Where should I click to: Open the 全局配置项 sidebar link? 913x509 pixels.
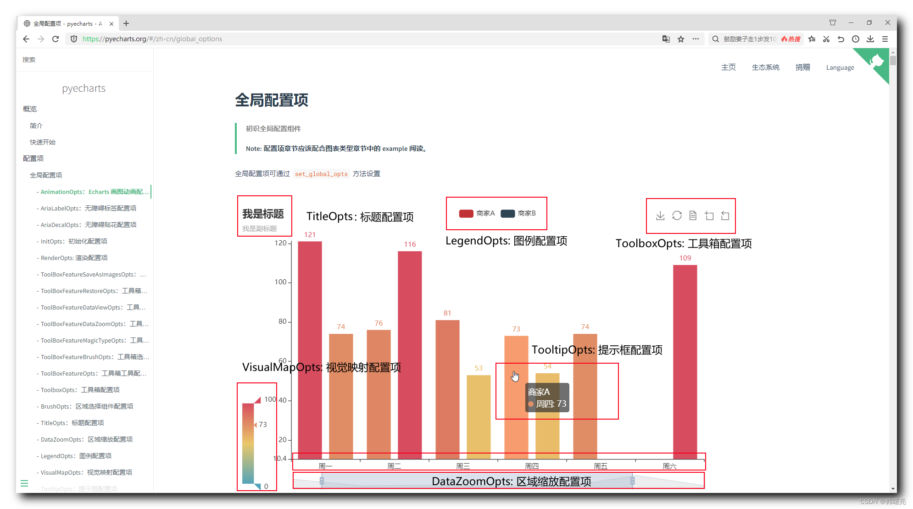[x=46, y=175]
